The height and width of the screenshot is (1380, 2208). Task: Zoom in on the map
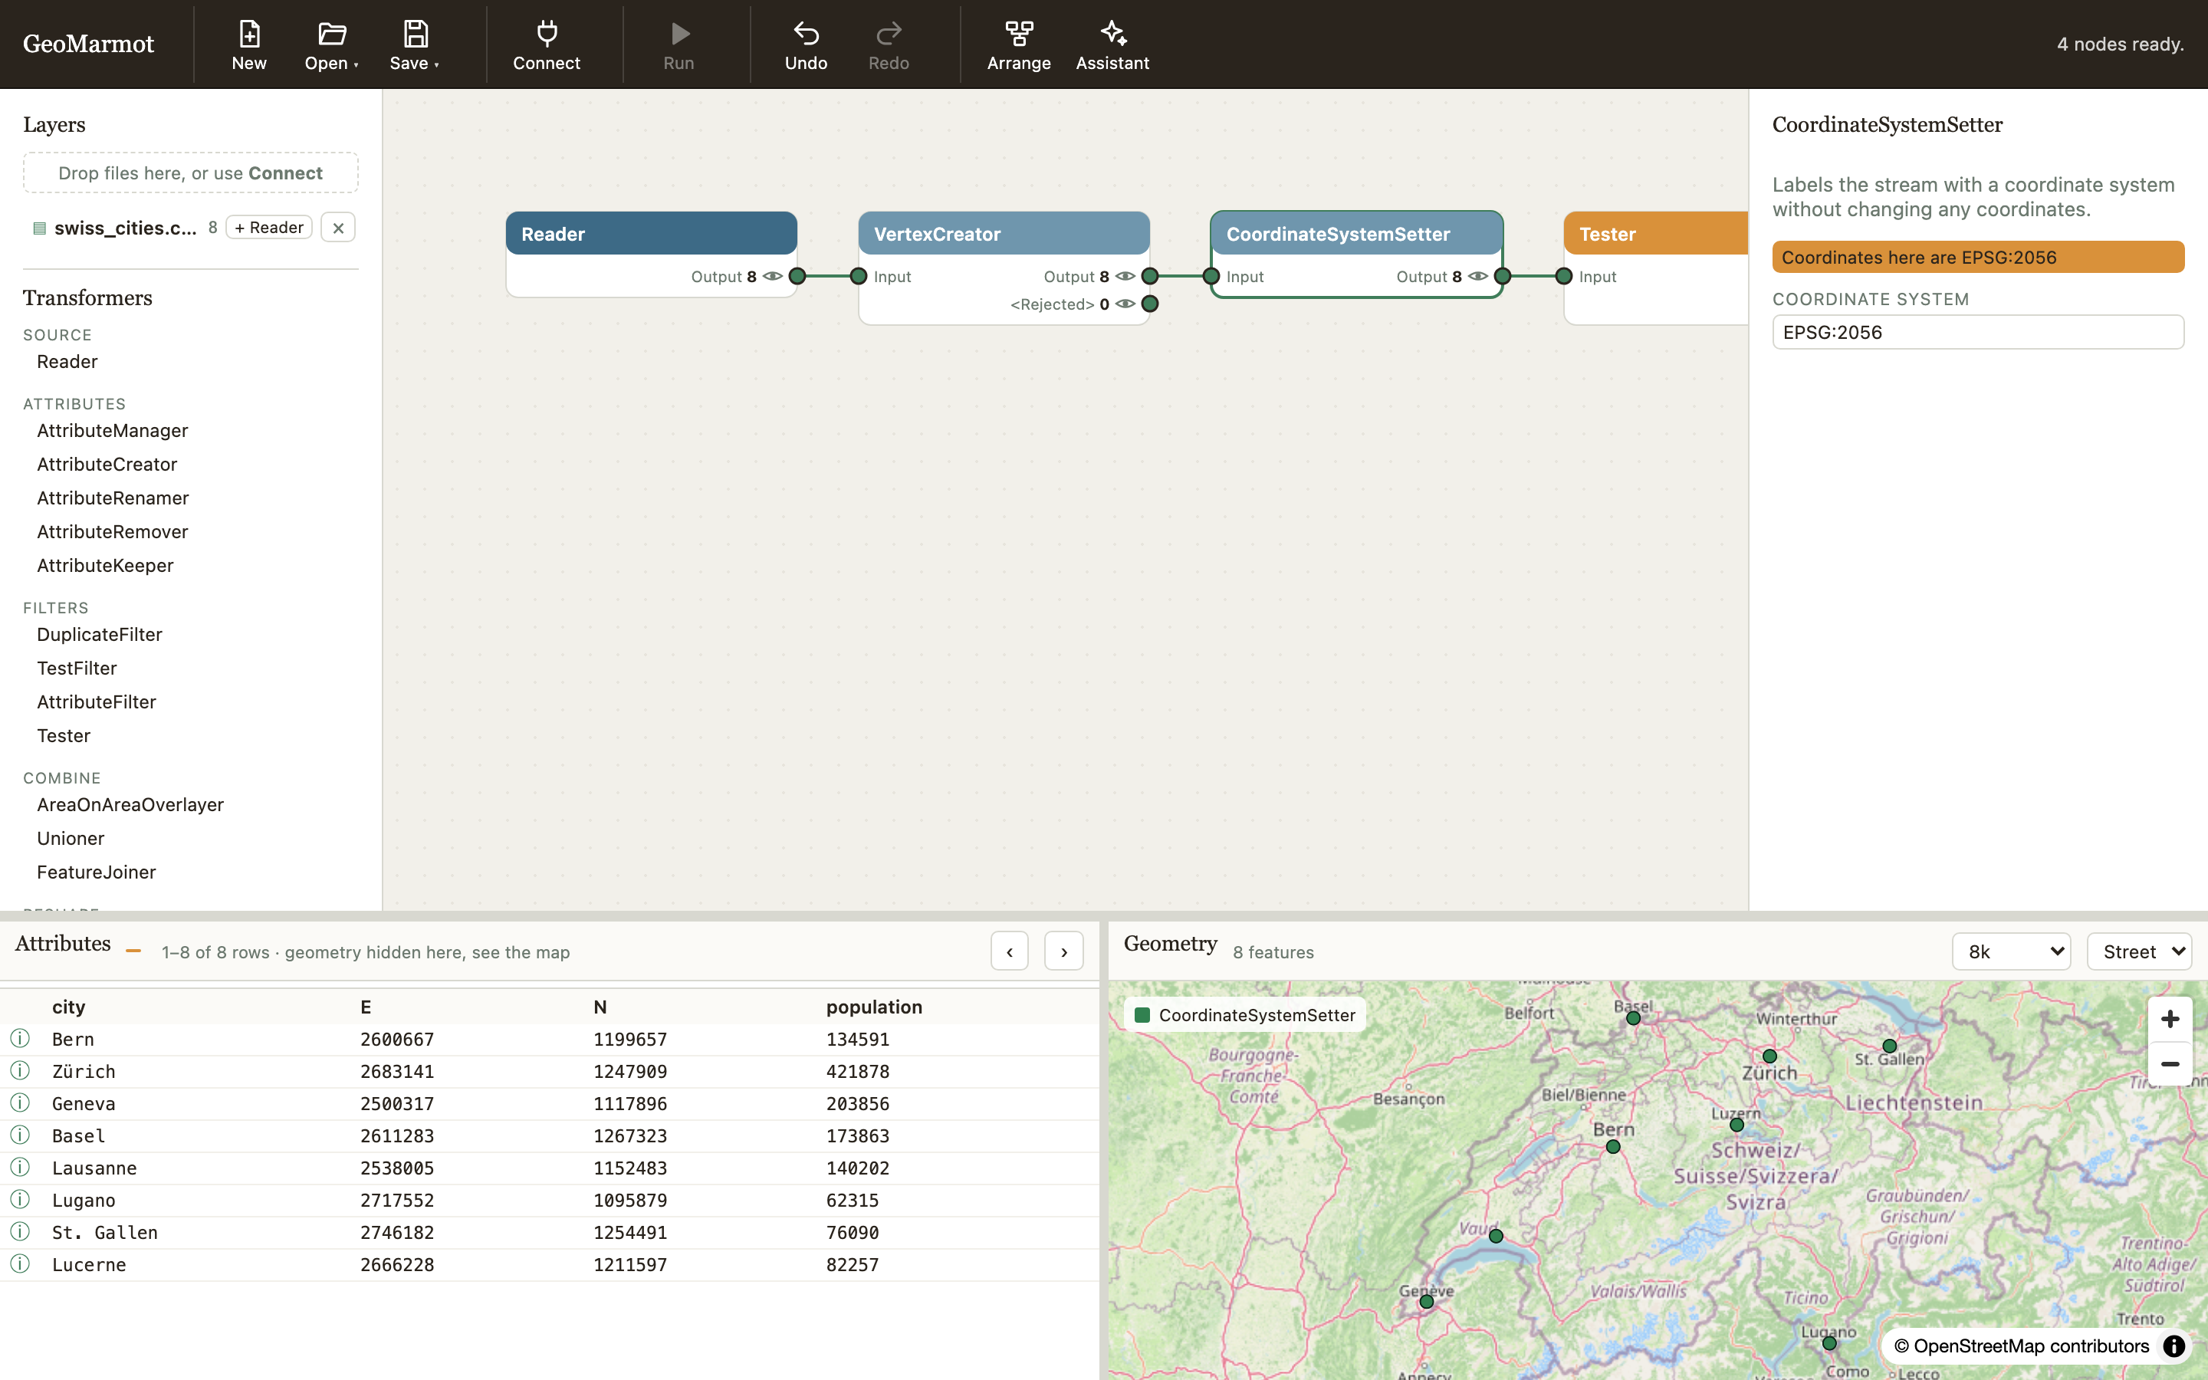tap(2170, 1019)
